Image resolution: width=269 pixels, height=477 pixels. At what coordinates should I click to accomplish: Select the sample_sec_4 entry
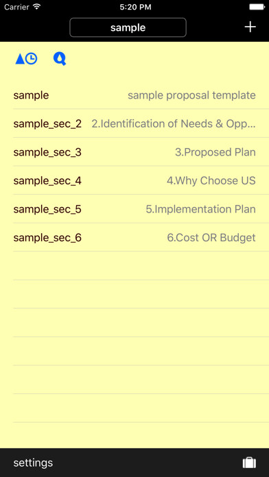click(141, 180)
